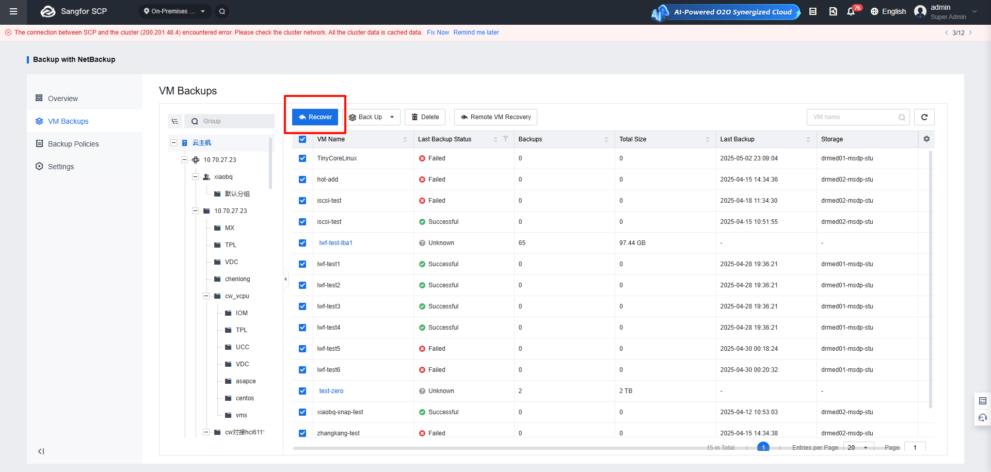Collapse the cw_vcpu folder node
Image resolution: width=991 pixels, height=472 pixels.
pos(206,296)
